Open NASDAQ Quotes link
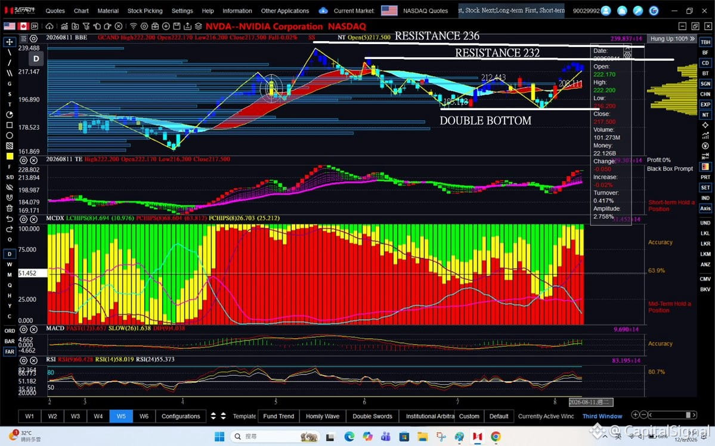The width and height of the screenshot is (715, 446). click(425, 11)
